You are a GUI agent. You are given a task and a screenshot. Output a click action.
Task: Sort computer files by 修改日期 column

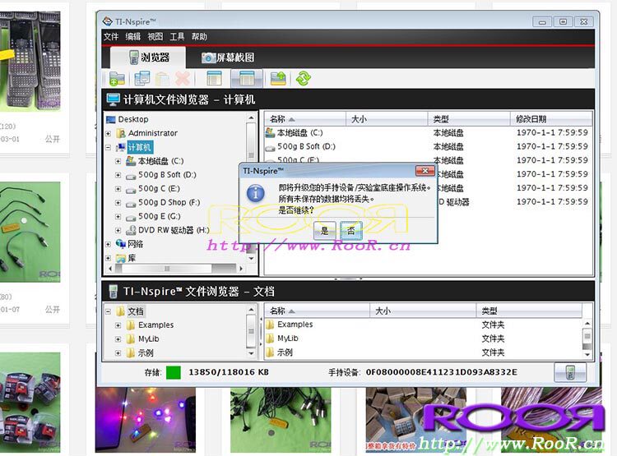pos(551,118)
